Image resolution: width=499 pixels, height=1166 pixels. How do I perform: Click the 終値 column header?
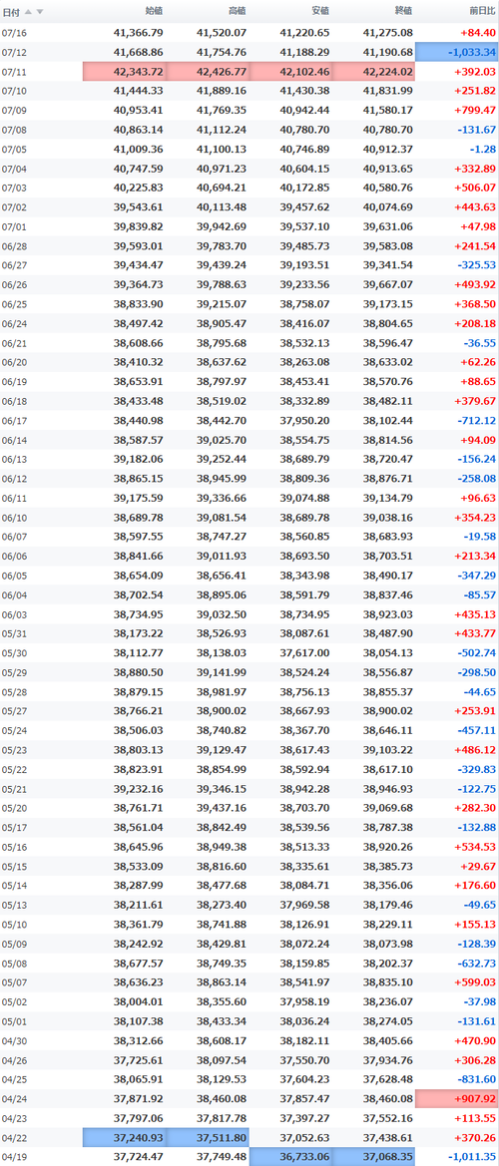point(403,11)
